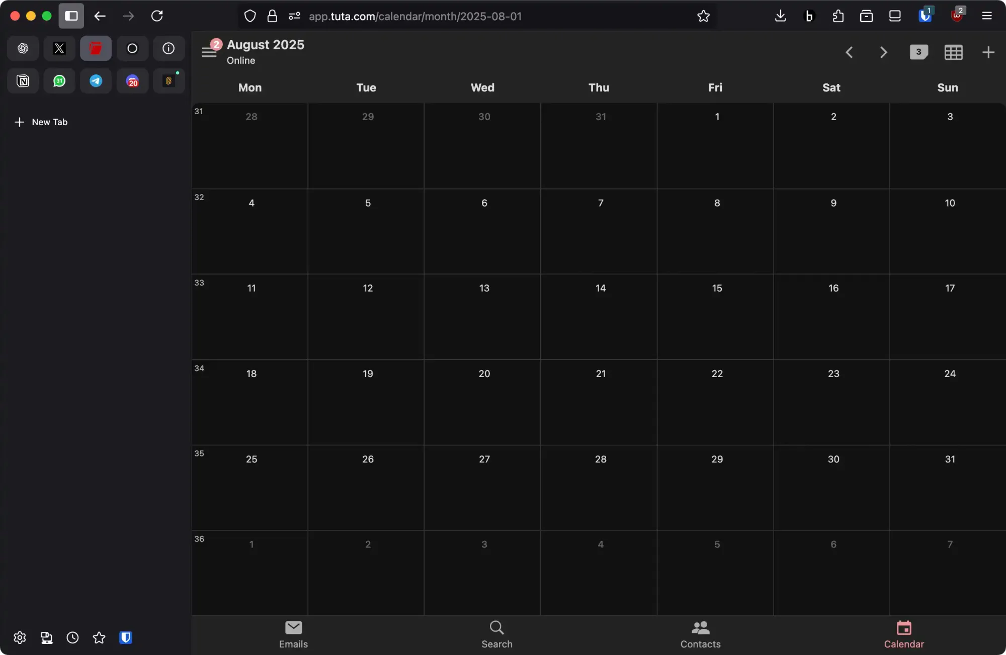1006x655 pixels.
Task: Open tracking protection shield info
Action: tap(250, 16)
